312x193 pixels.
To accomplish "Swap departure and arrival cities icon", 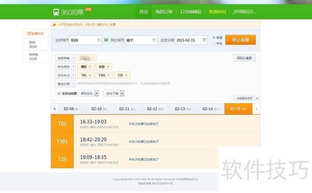I will click(106, 40).
